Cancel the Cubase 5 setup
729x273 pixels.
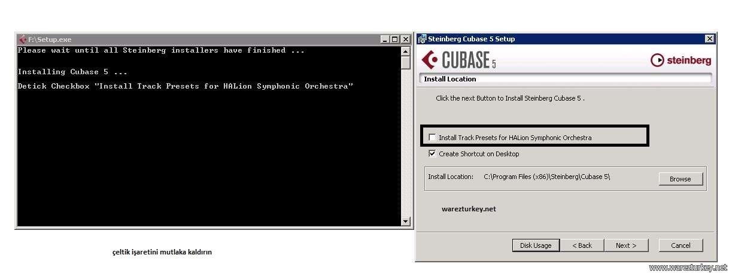(x=681, y=245)
